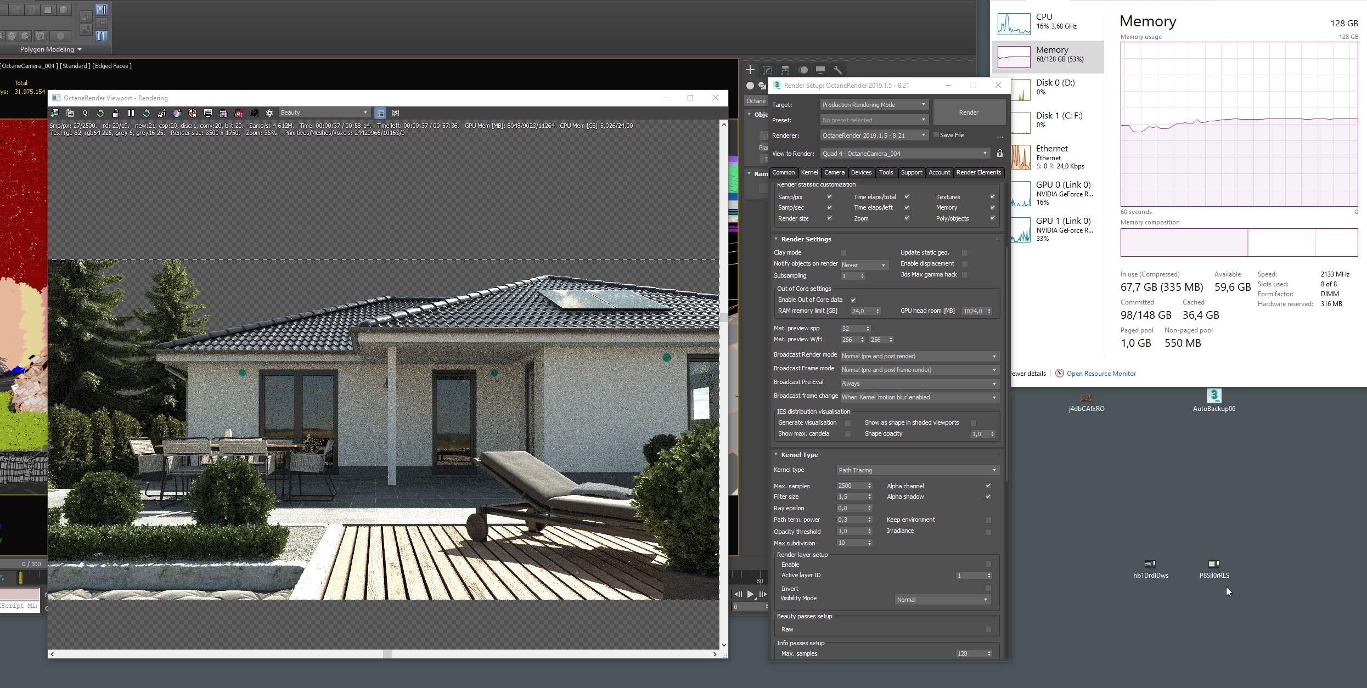Click the lock icon in viewport toolbar
Image resolution: width=1367 pixels, height=688 pixels.
tap(115, 113)
